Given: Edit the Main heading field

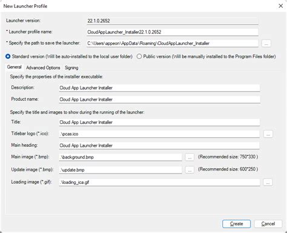Looking at the screenshot, I should [x=159, y=146].
